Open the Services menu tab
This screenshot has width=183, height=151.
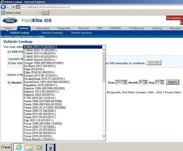click(83, 28)
